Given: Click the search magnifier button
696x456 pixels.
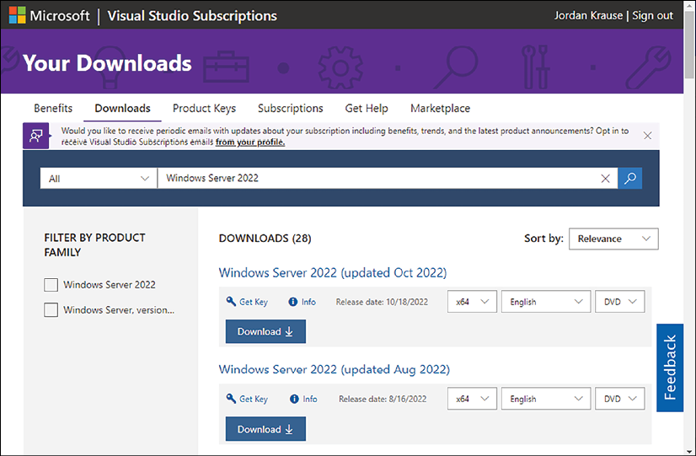Looking at the screenshot, I should (x=630, y=179).
